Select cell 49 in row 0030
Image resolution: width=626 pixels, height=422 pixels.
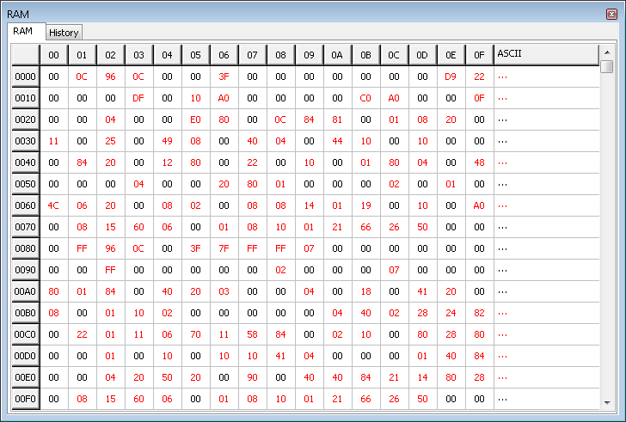(168, 141)
